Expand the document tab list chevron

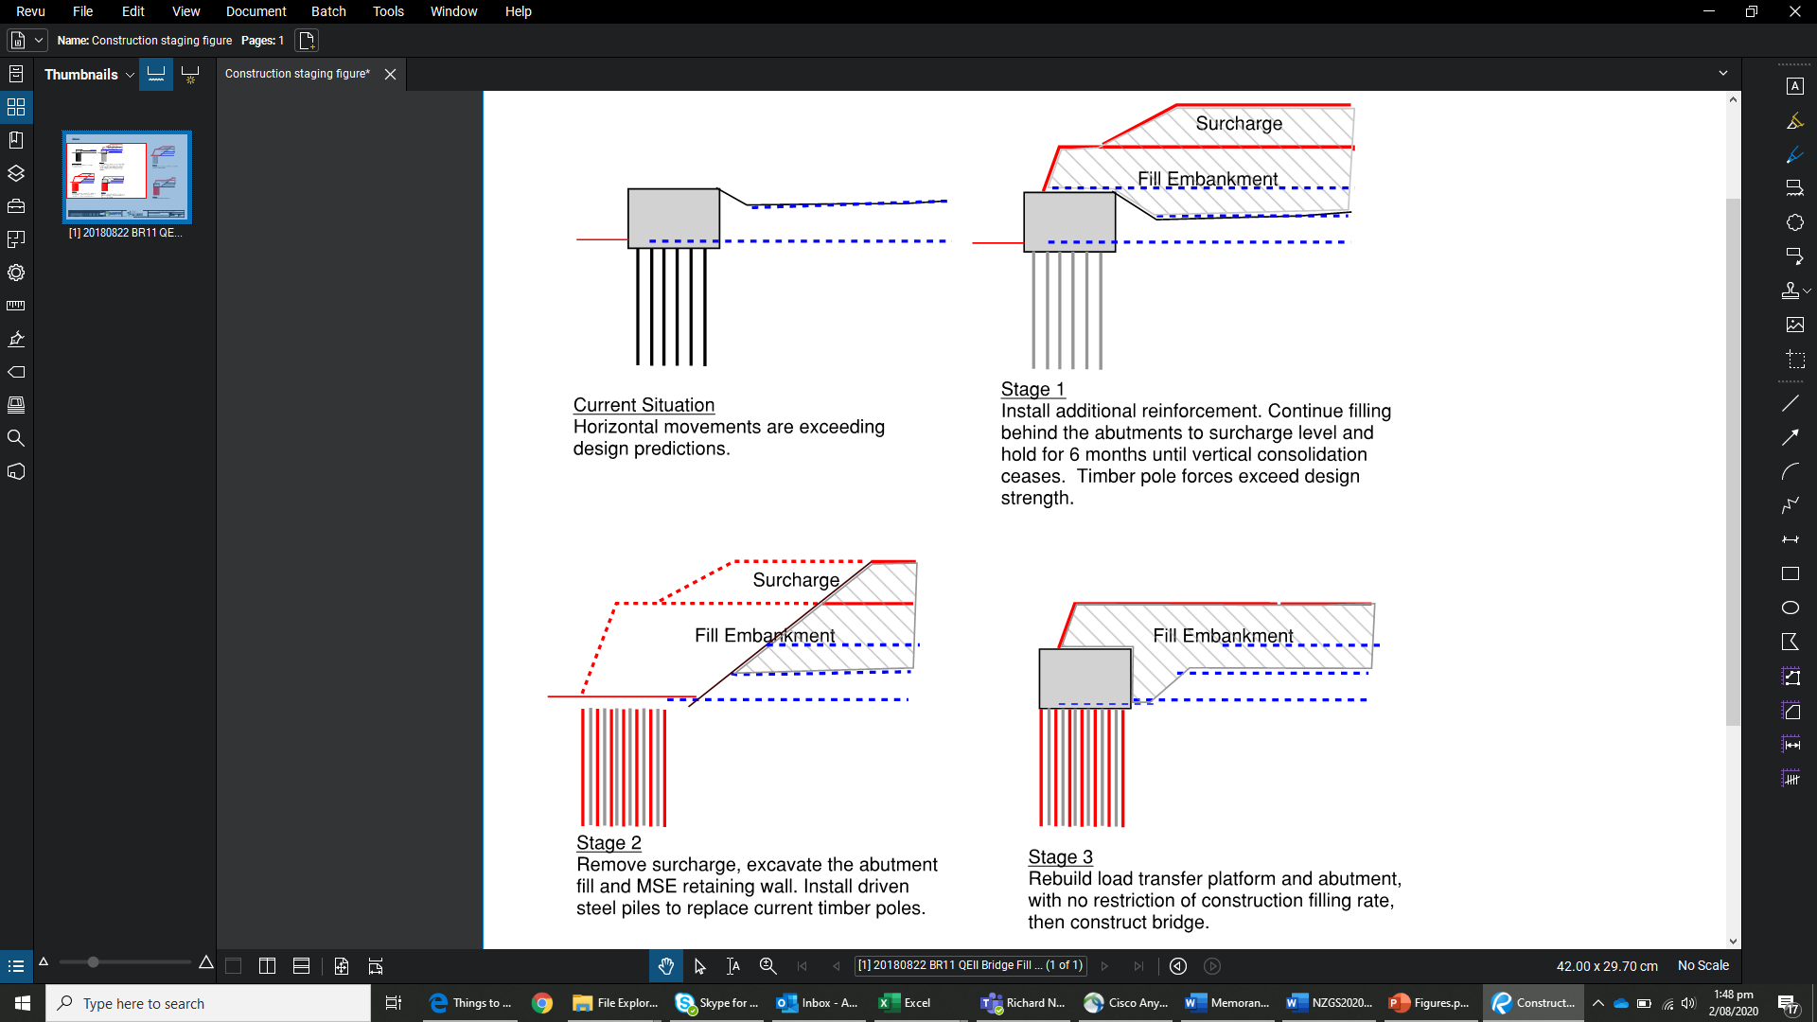[1723, 74]
